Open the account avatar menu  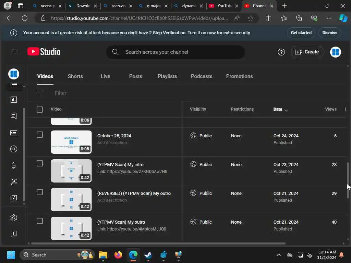coord(335,52)
